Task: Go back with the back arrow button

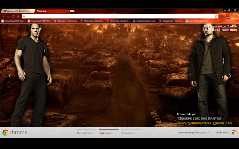Action: (x=3, y=16)
